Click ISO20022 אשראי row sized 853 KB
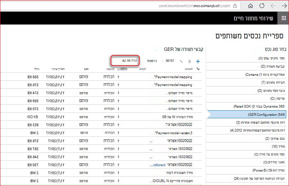 tap(101, 125)
